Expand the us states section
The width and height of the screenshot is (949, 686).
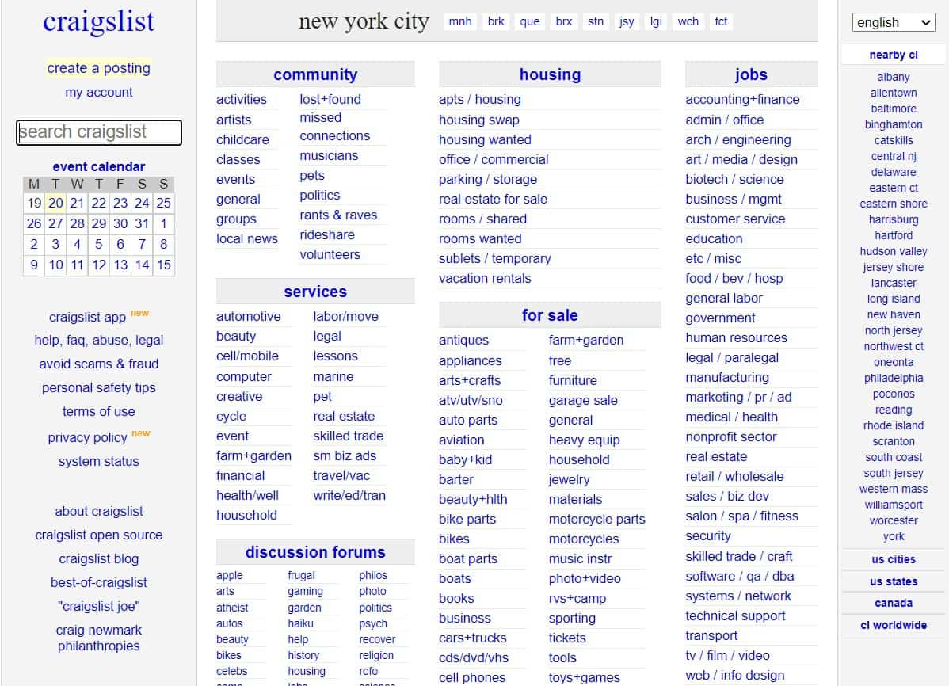click(x=894, y=581)
